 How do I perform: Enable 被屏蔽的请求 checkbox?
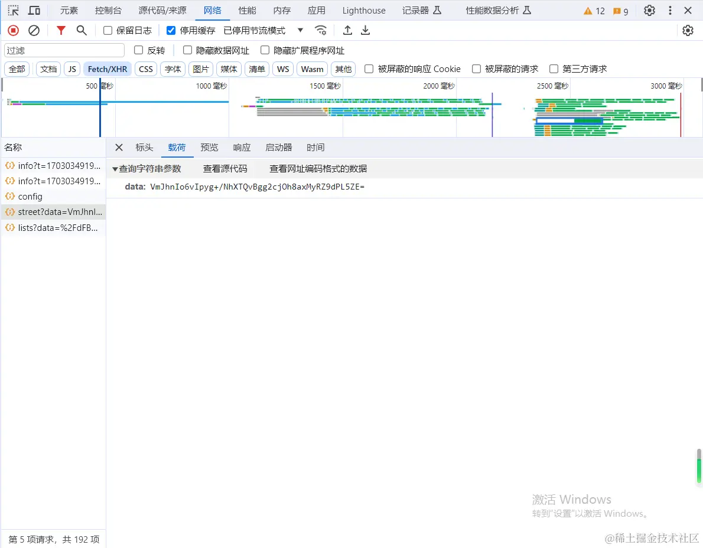click(476, 69)
